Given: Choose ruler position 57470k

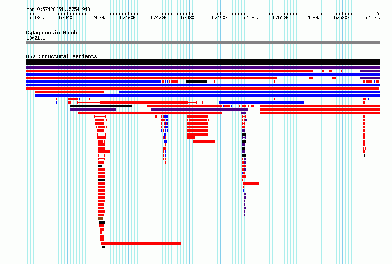Looking at the screenshot, I should point(159,18).
